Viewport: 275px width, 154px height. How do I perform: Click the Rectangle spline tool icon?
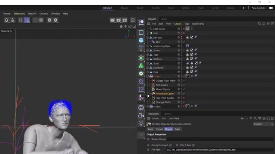coord(141,33)
